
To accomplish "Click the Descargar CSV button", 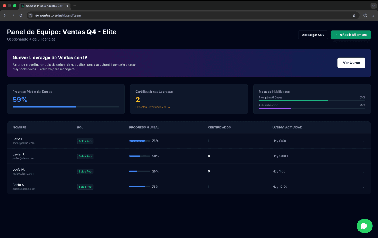I will click(313, 34).
